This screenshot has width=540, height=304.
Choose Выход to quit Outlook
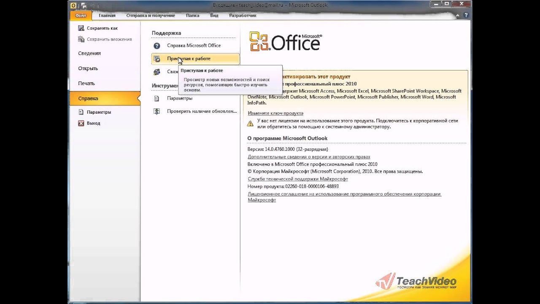tap(94, 123)
